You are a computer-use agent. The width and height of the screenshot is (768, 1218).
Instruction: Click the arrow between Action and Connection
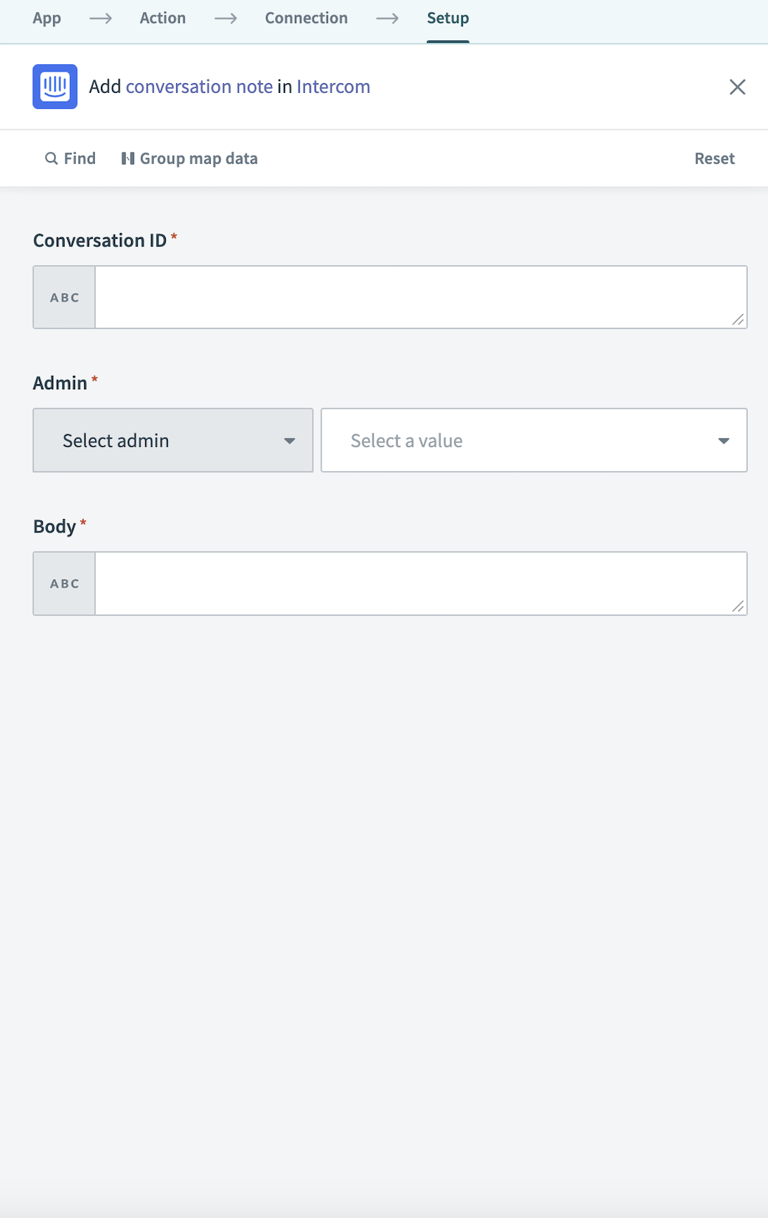(225, 18)
